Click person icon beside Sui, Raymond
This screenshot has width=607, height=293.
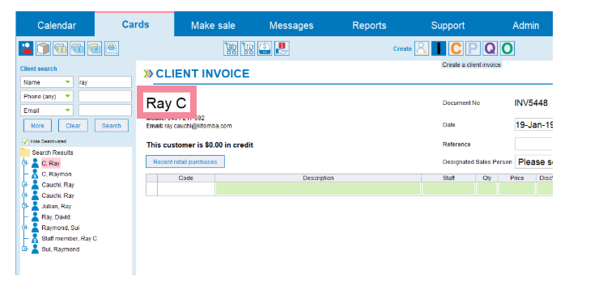[36, 249]
